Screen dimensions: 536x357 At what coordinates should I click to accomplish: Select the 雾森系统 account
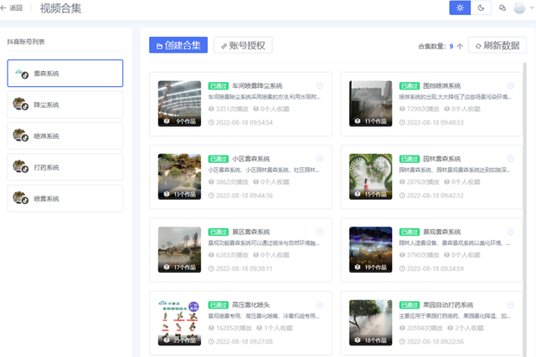pyautogui.click(x=65, y=73)
